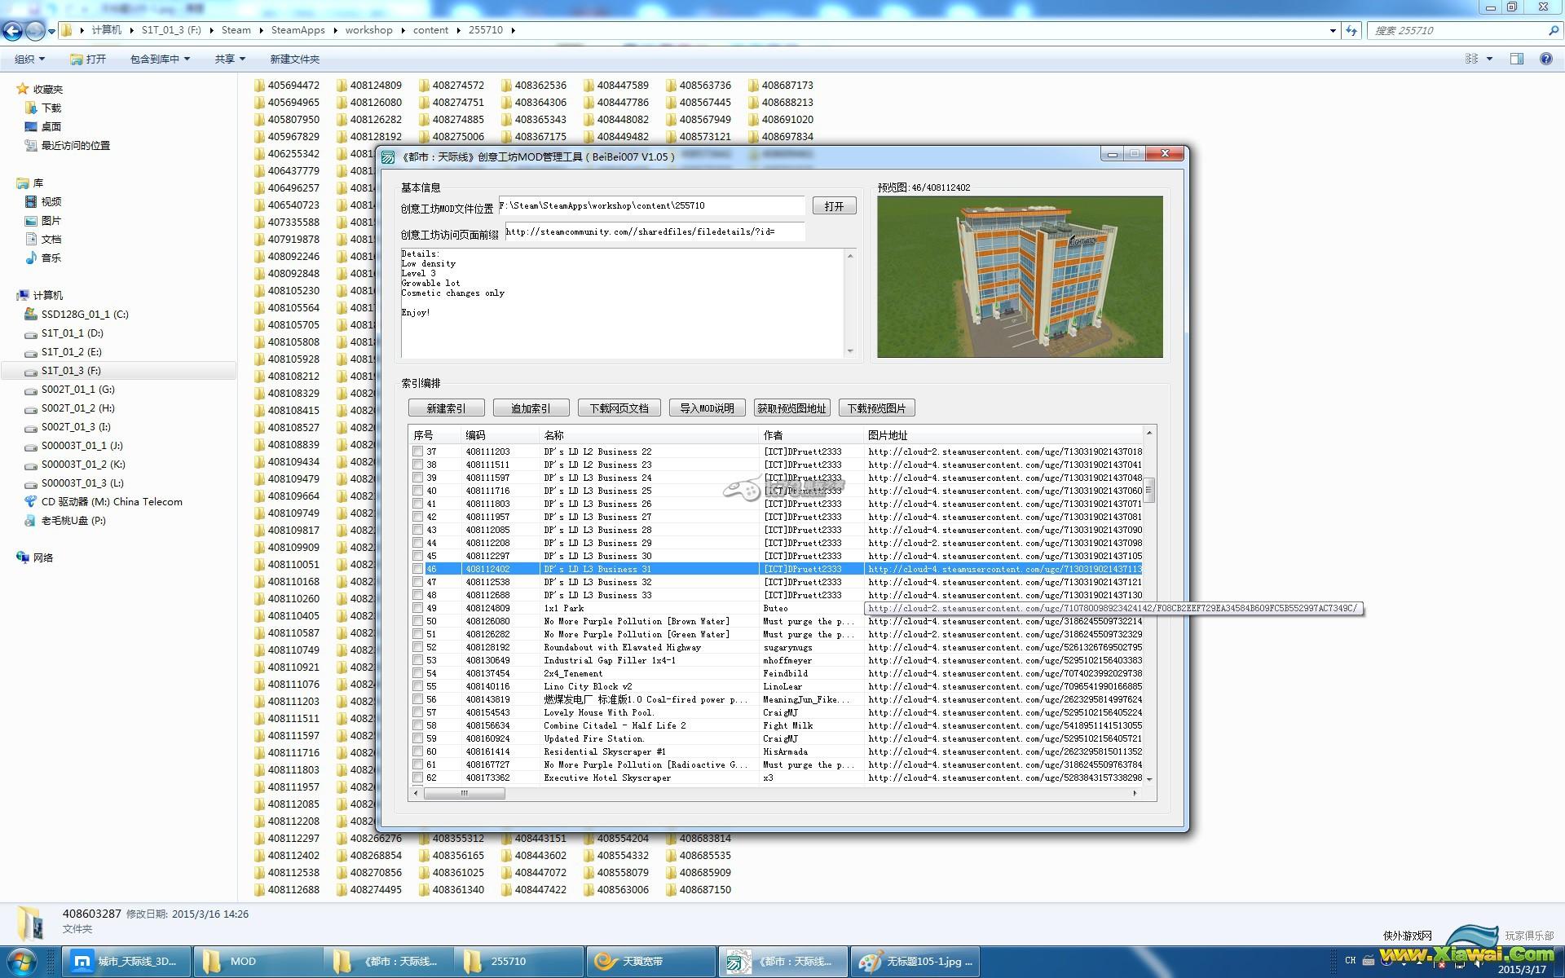This screenshot has height=978, width=1565.
Task: Check the checkbox for row 43
Action: coord(418,530)
